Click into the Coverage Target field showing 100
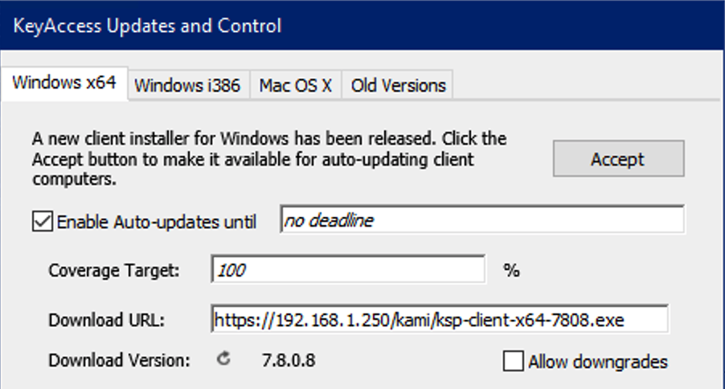The width and height of the screenshot is (725, 389). [x=348, y=268]
